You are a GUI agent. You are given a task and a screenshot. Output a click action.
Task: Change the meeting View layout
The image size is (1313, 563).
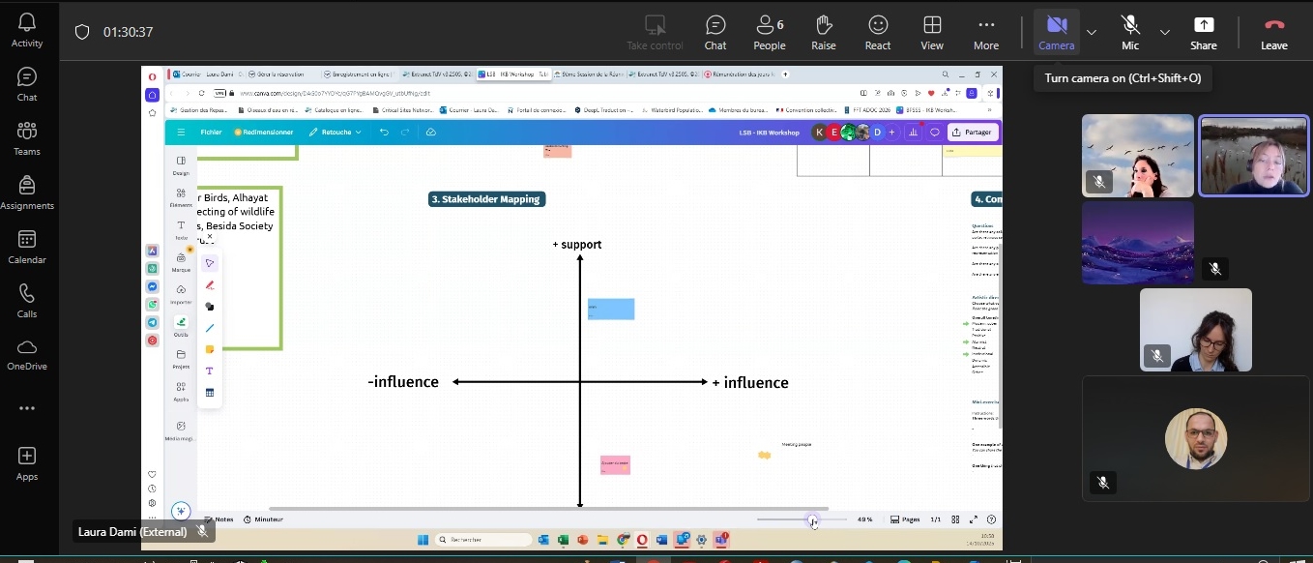coord(932,32)
